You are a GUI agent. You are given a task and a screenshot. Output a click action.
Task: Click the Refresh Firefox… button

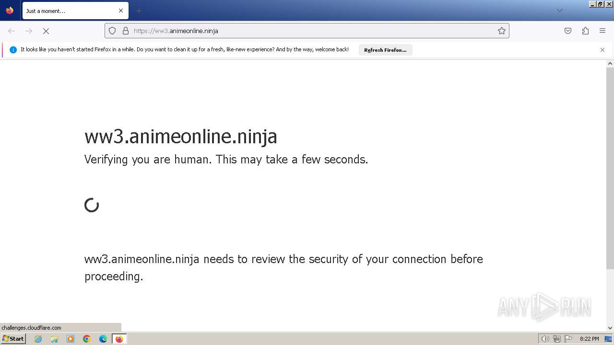click(385, 50)
